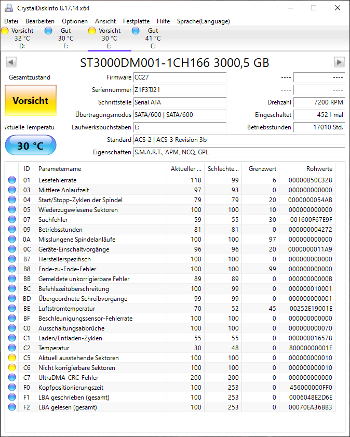Click raw value 80000000001E

[x=310, y=348]
